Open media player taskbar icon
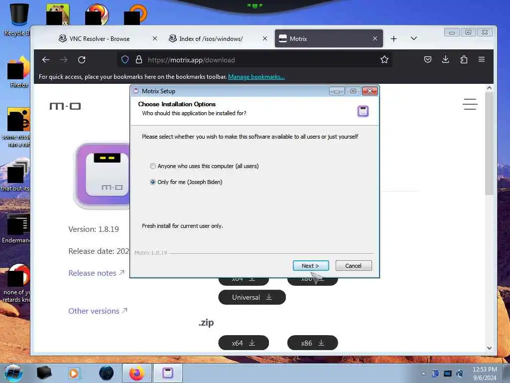 click(74, 373)
